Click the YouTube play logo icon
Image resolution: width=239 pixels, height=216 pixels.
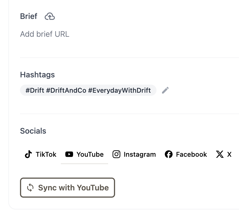tap(69, 154)
